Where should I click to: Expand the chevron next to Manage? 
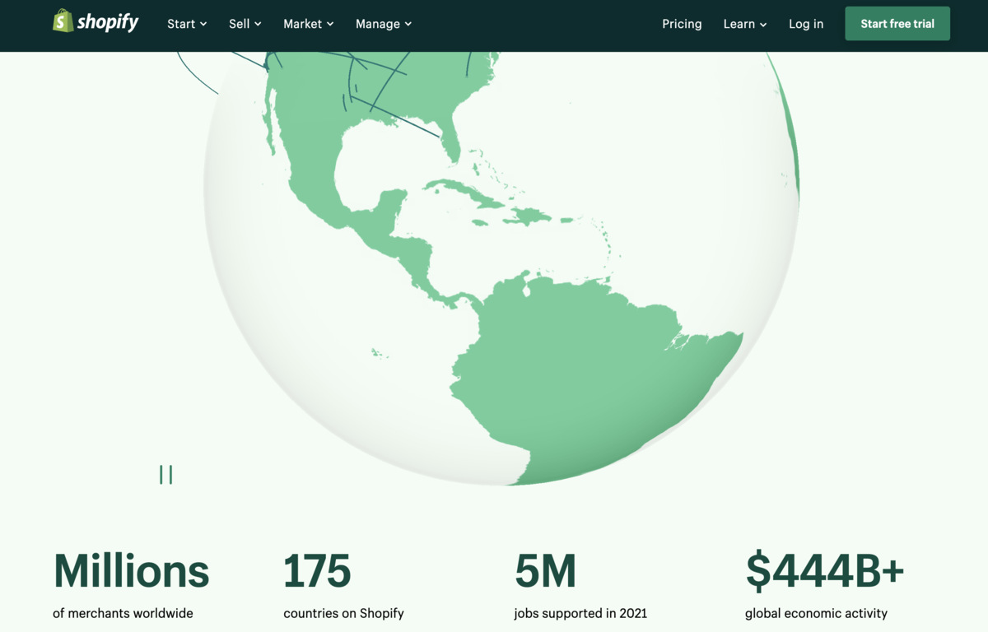tap(408, 25)
